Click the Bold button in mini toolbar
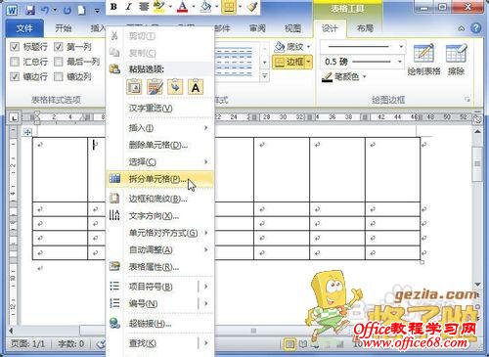 (113, 7)
